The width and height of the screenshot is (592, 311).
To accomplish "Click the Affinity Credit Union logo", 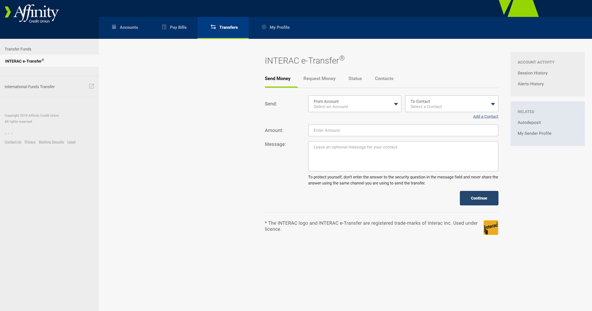I will pyautogui.click(x=32, y=14).
